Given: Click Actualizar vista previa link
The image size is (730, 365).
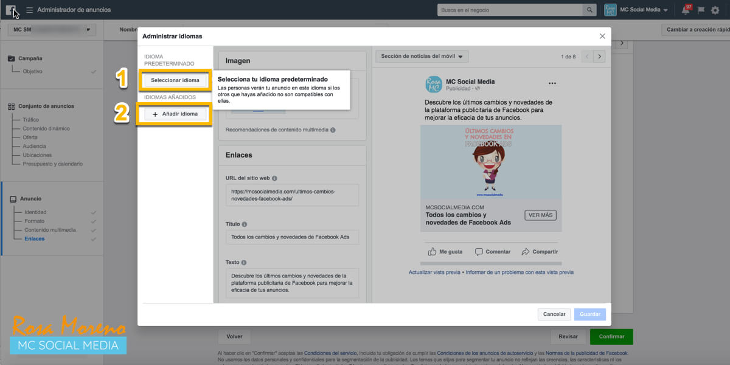Looking at the screenshot, I should pyautogui.click(x=434, y=273).
